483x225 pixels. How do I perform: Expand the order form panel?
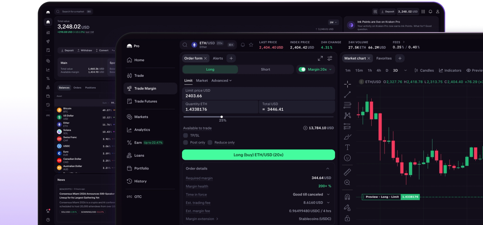tap(320, 58)
